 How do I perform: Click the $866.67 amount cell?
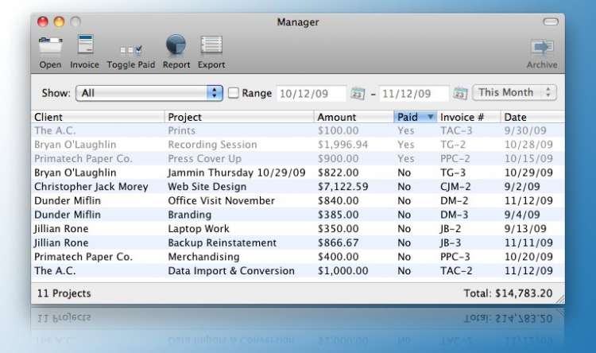(339, 242)
